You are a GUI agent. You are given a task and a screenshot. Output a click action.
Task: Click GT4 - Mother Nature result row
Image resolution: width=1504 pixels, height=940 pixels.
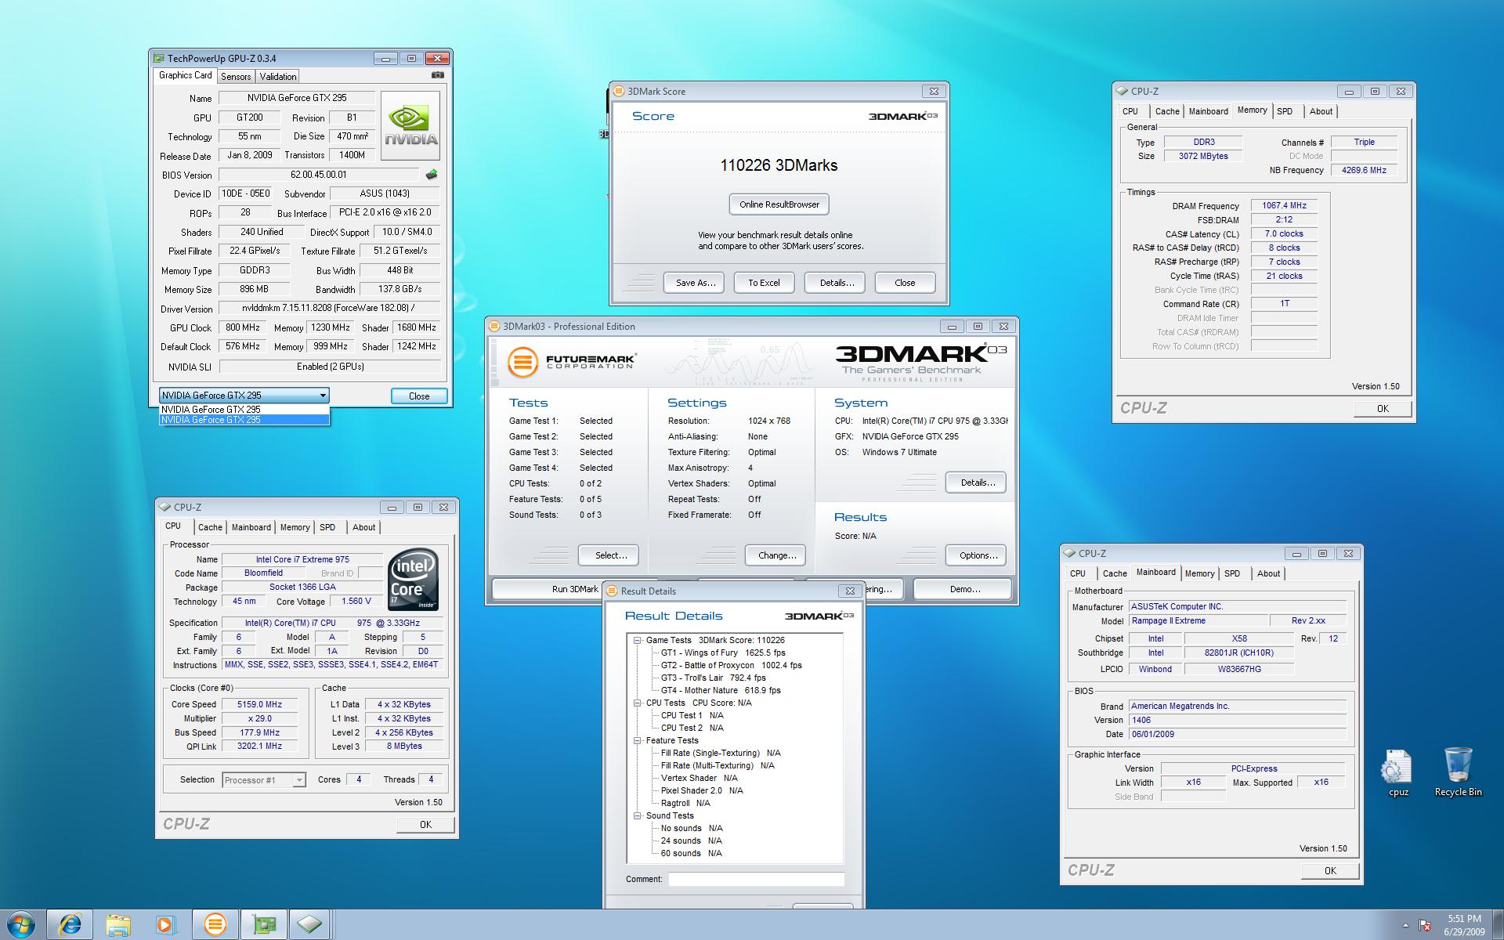721,690
